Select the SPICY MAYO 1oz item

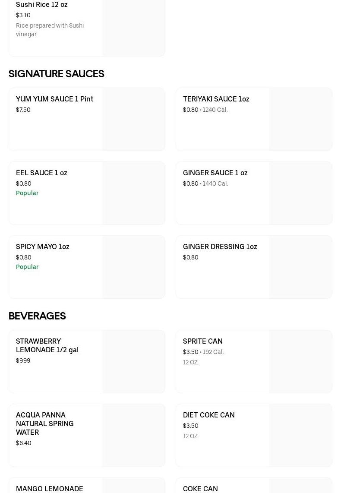click(x=42, y=246)
